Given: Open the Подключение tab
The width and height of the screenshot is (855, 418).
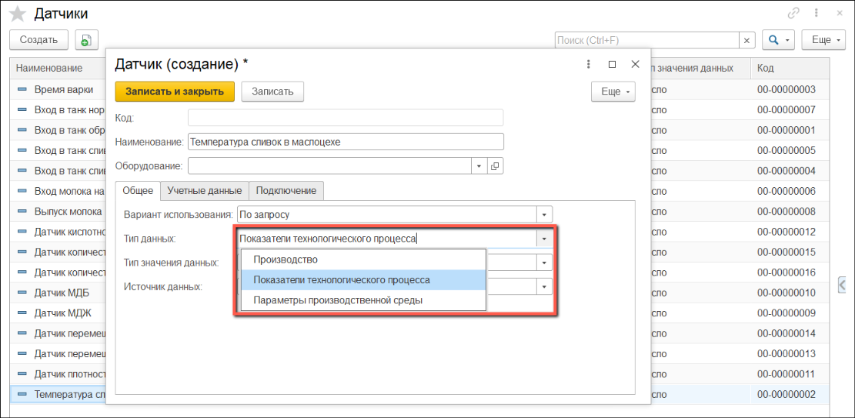Looking at the screenshot, I should click(x=286, y=190).
